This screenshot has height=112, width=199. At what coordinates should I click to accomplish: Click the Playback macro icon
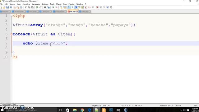(104, 7)
